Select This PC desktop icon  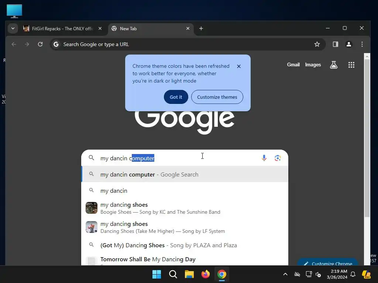[14, 11]
